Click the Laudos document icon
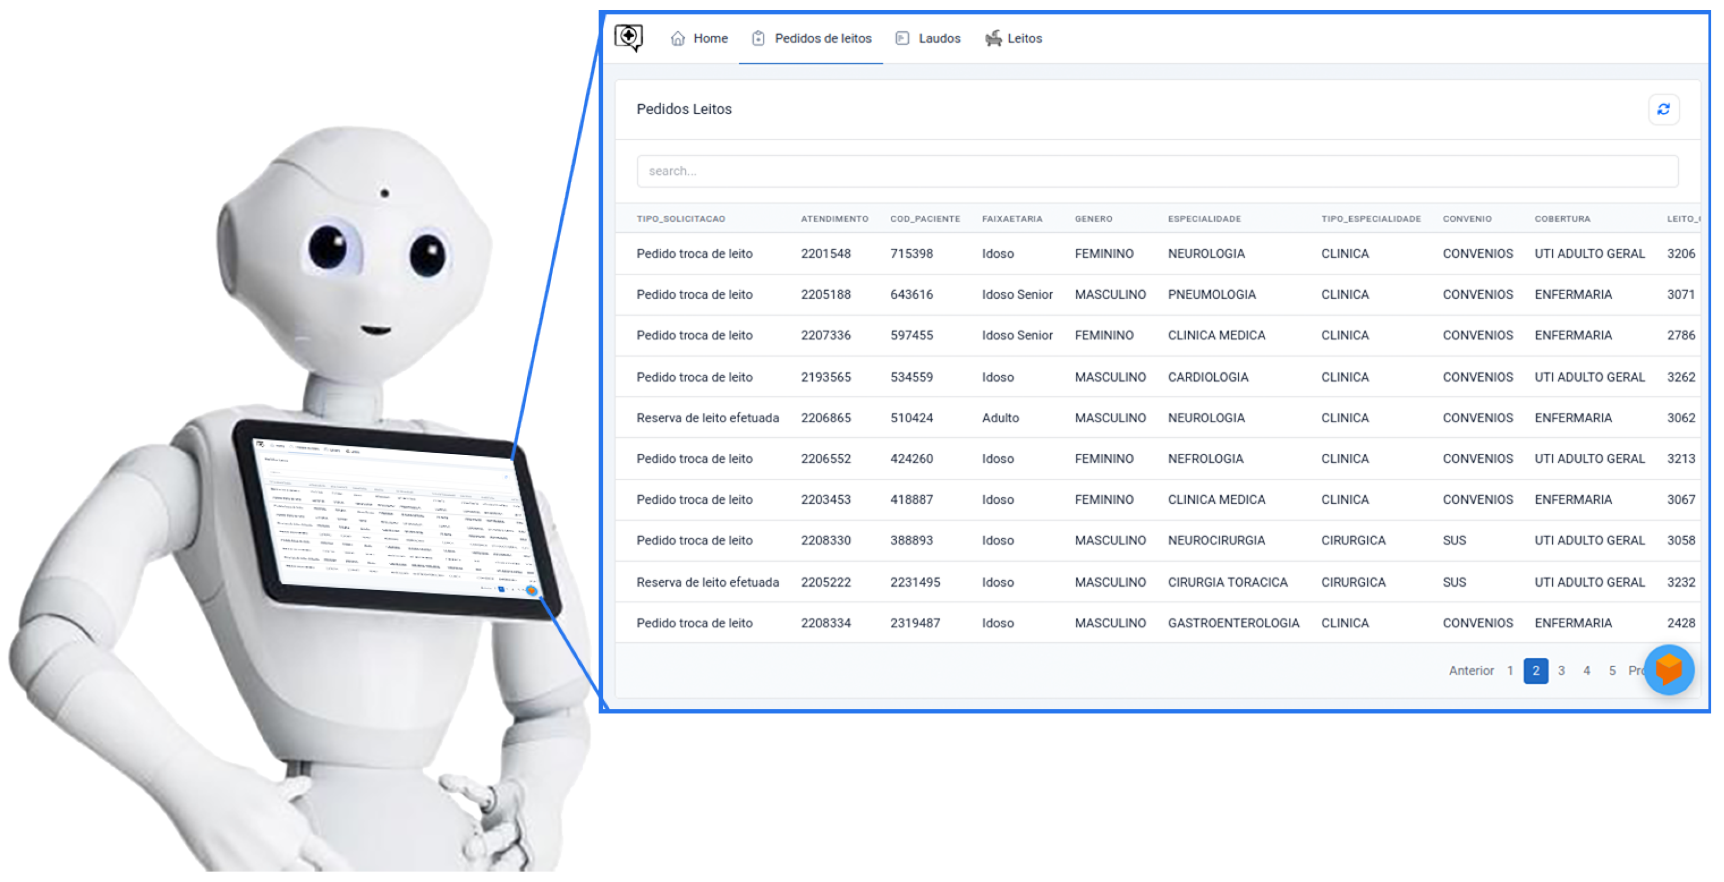1724x882 pixels. 901,38
